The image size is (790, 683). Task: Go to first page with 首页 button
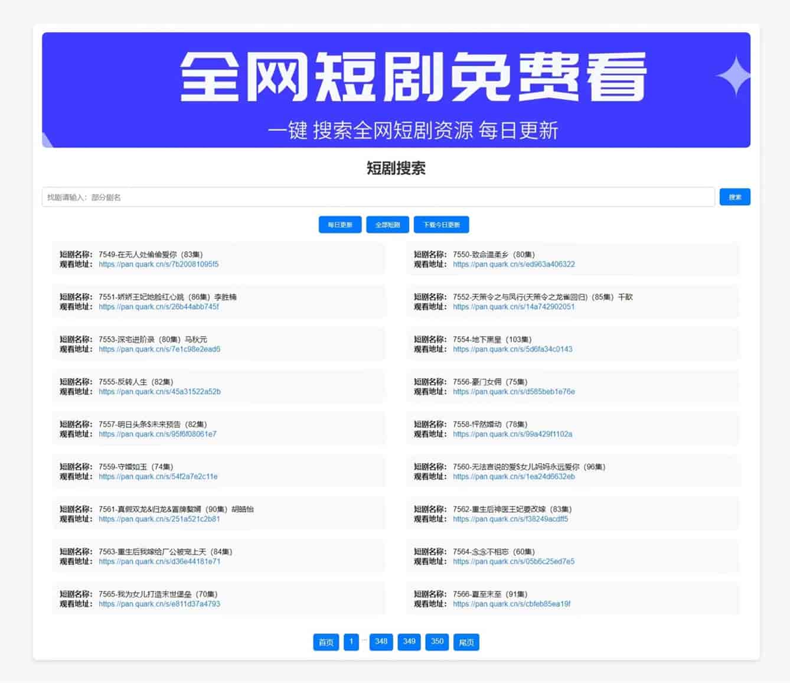326,642
